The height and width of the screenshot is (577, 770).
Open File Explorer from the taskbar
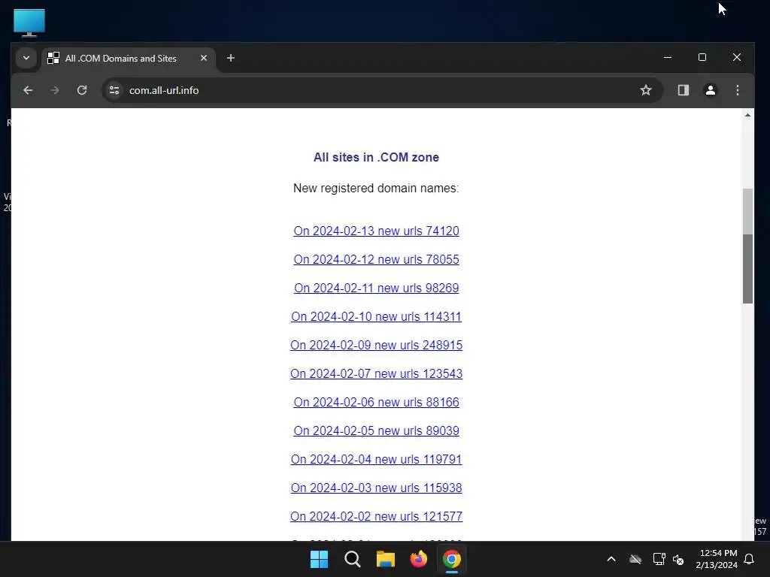click(x=386, y=559)
